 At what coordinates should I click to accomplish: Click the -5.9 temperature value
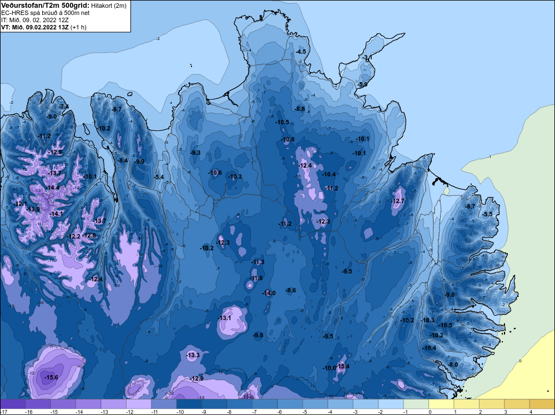click(x=362, y=84)
